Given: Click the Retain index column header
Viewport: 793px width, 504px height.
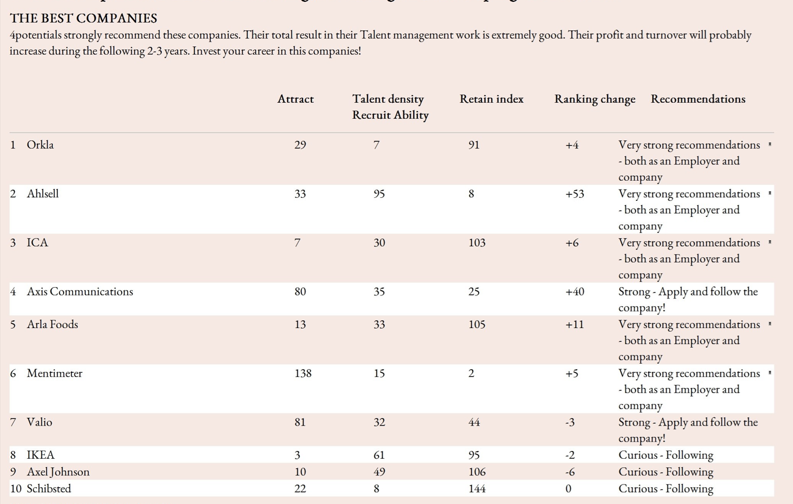Looking at the screenshot, I should 491,99.
